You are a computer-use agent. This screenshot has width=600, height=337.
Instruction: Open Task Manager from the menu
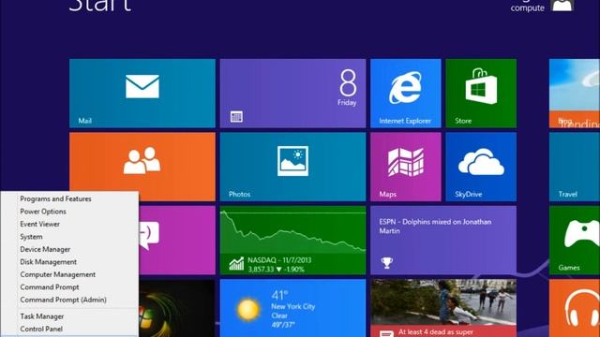coord(41,316)
